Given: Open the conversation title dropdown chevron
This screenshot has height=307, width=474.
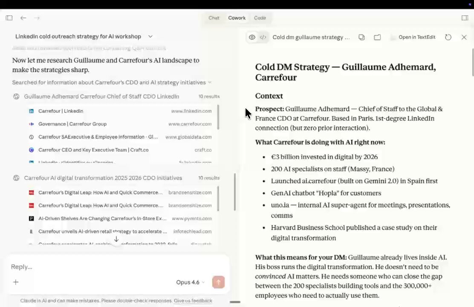Looking at the screenshot, I should coord(150,36).
